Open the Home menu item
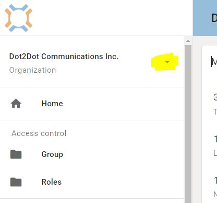Image resolution: width=217 pixels, height=203 pixels. coord(92,104)
